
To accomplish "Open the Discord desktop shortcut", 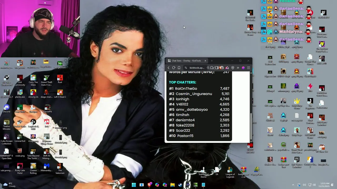I will pos(7,109).
